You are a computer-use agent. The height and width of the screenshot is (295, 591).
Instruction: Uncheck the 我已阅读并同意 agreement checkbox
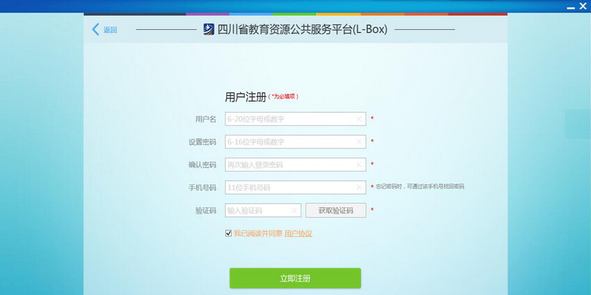[x=228, y=234]
